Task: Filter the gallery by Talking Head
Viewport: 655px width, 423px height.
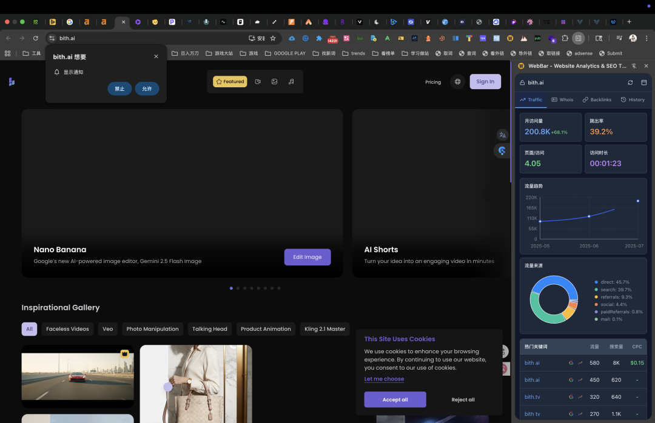Action: tap(210, 329)
